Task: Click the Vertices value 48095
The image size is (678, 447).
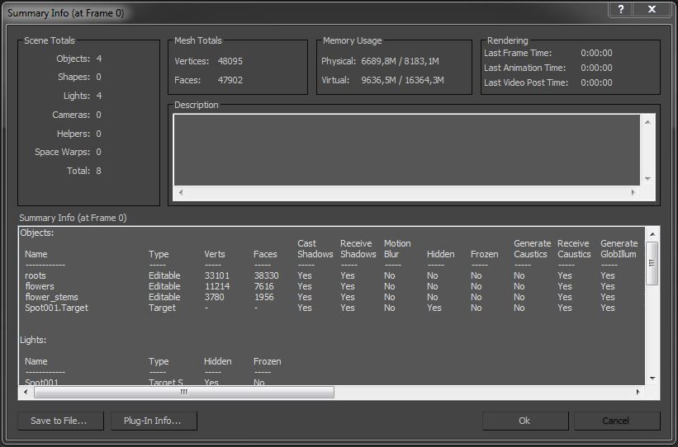Action: pyautogui.click(x=230, y=61)
